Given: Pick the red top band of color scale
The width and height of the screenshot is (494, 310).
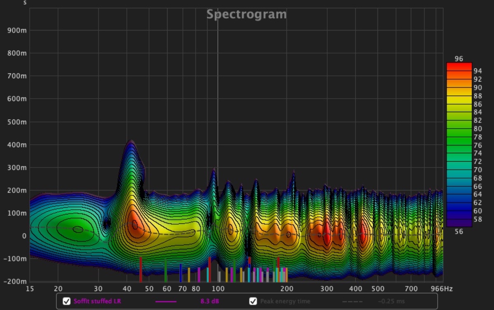Looking at the screenshot, I should (459, 66).
